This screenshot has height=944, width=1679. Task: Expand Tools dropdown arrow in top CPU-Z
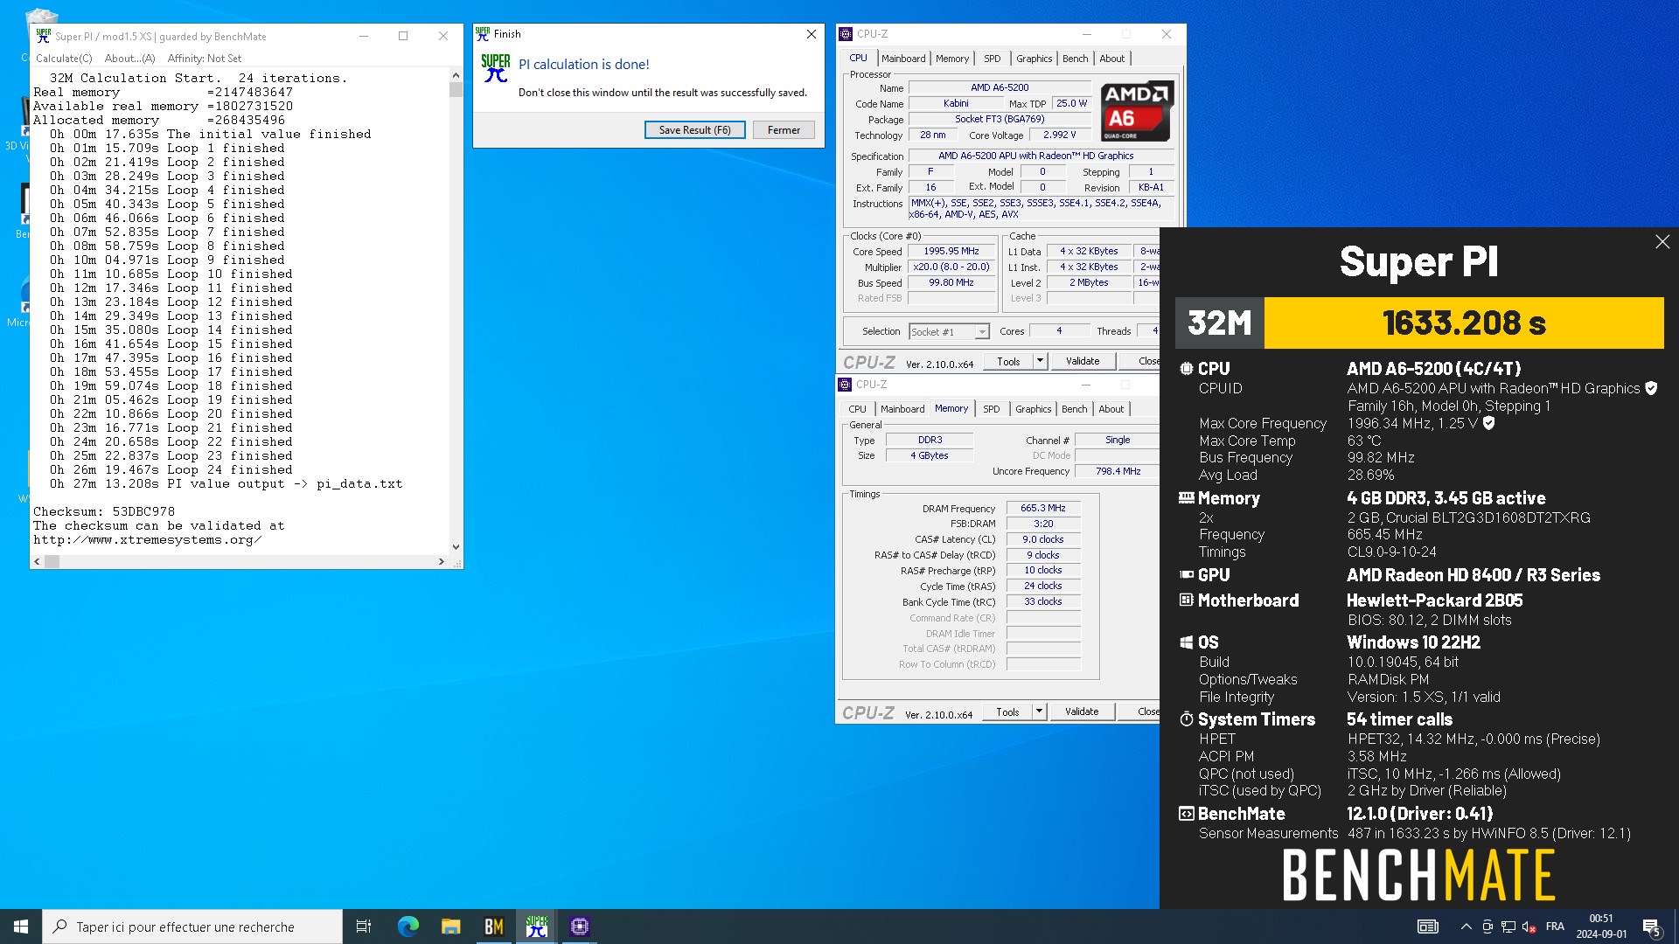tap(1040, 361)
